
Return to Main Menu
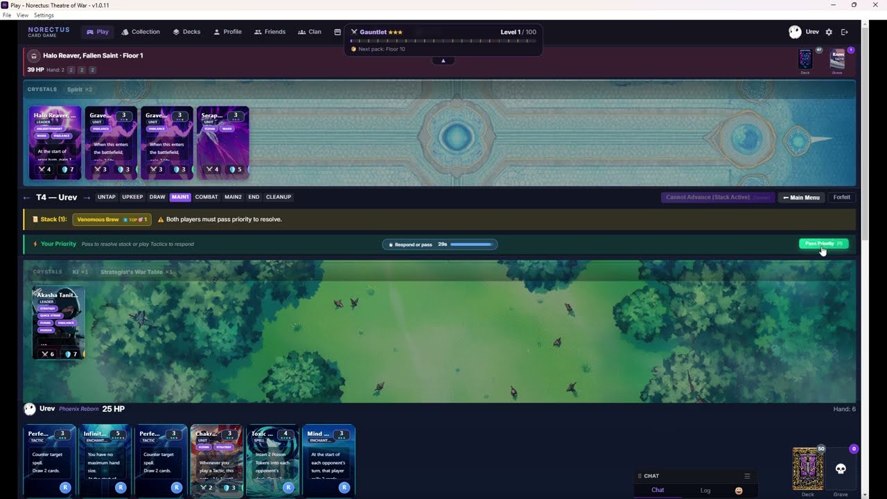[801, 198]
